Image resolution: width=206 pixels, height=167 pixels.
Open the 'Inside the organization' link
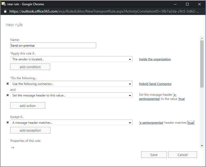pos(155,59)
